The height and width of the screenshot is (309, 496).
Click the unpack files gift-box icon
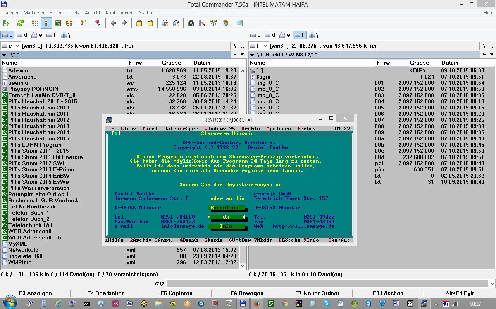(x=150, y=23)
